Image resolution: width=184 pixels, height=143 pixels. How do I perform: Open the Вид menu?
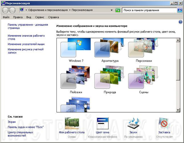pos(29,17)
